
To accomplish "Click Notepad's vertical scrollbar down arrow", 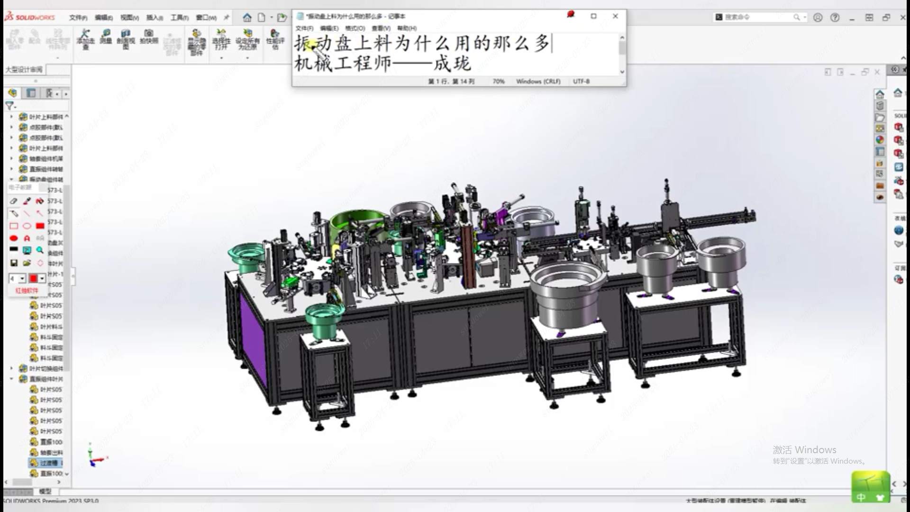I will point(622,72).
